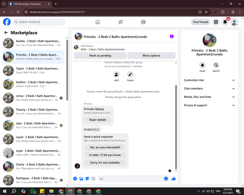Open the Facebook logo home link
This screenshot has width=244, height=195.
click(7, 22)
